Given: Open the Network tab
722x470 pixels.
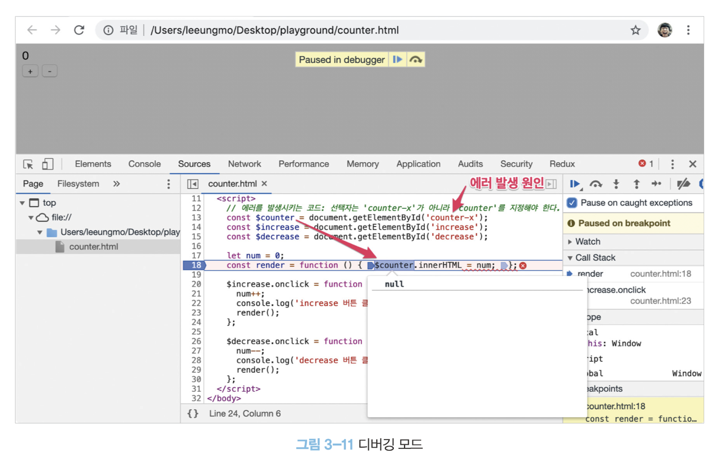Looking at the screenshot, I should (244, 164).
